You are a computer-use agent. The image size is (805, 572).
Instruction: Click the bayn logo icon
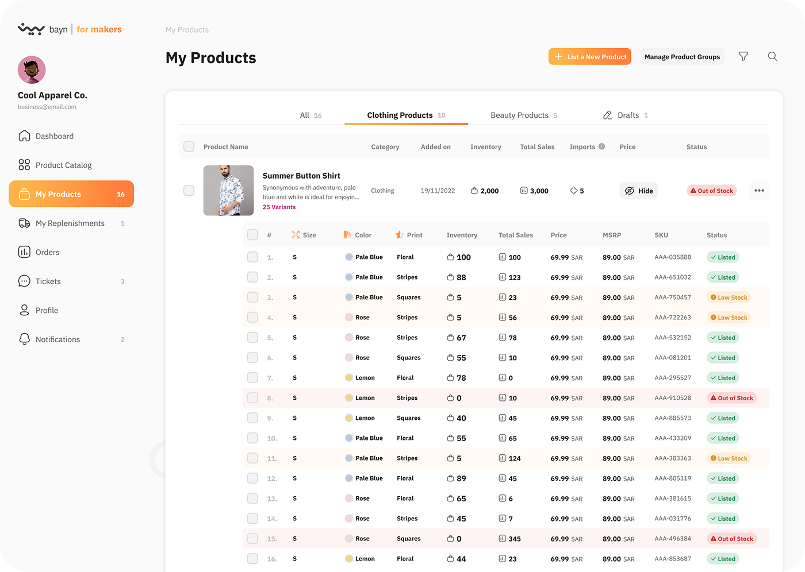[31, 29]
